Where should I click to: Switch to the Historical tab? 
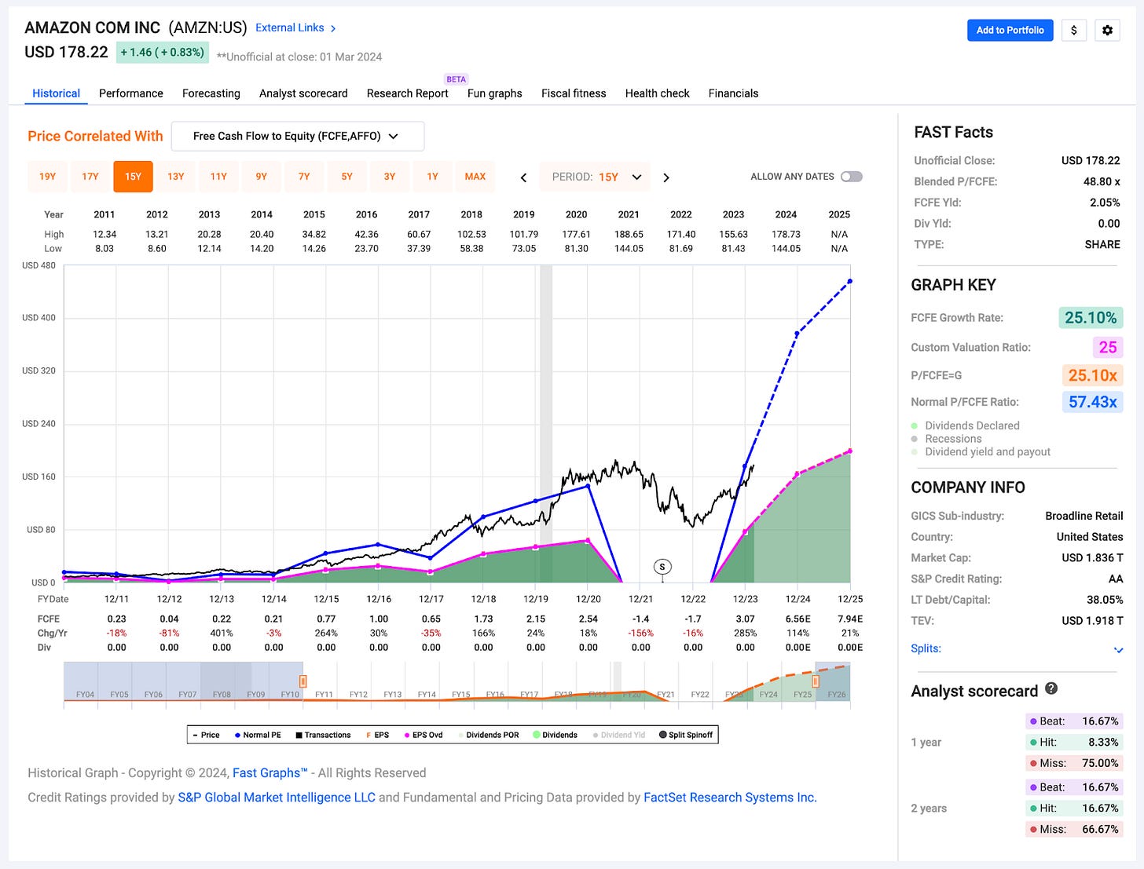click(57, 93)
